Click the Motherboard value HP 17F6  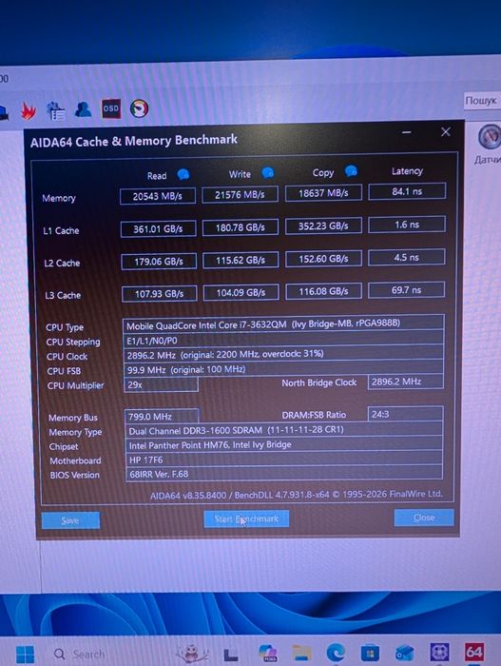[x=284, y=460]
